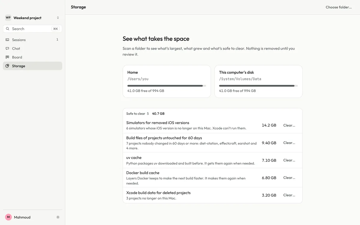Clear Simulators for removed iOS versions
The width and height of the screenshot is (360, 225).
pos(289,125)
